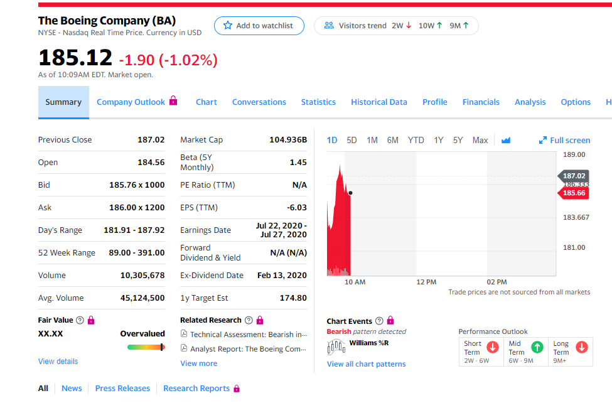Click the visitors trend people icon
This screenshot has width=612, height=403.
329,25
